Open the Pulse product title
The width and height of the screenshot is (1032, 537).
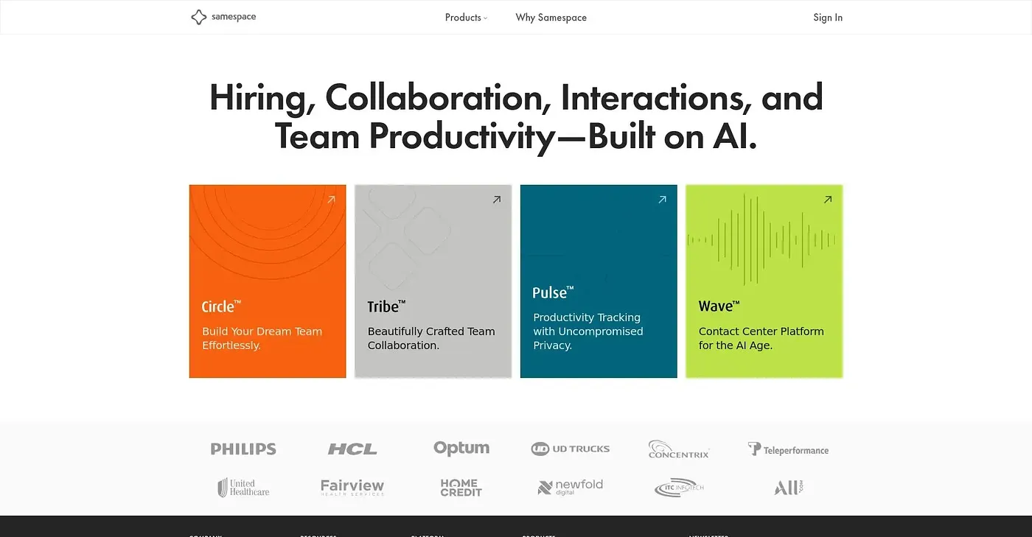(553, 292)
